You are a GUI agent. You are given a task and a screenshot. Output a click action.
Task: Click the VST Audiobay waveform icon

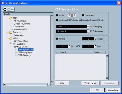[11, 44]
